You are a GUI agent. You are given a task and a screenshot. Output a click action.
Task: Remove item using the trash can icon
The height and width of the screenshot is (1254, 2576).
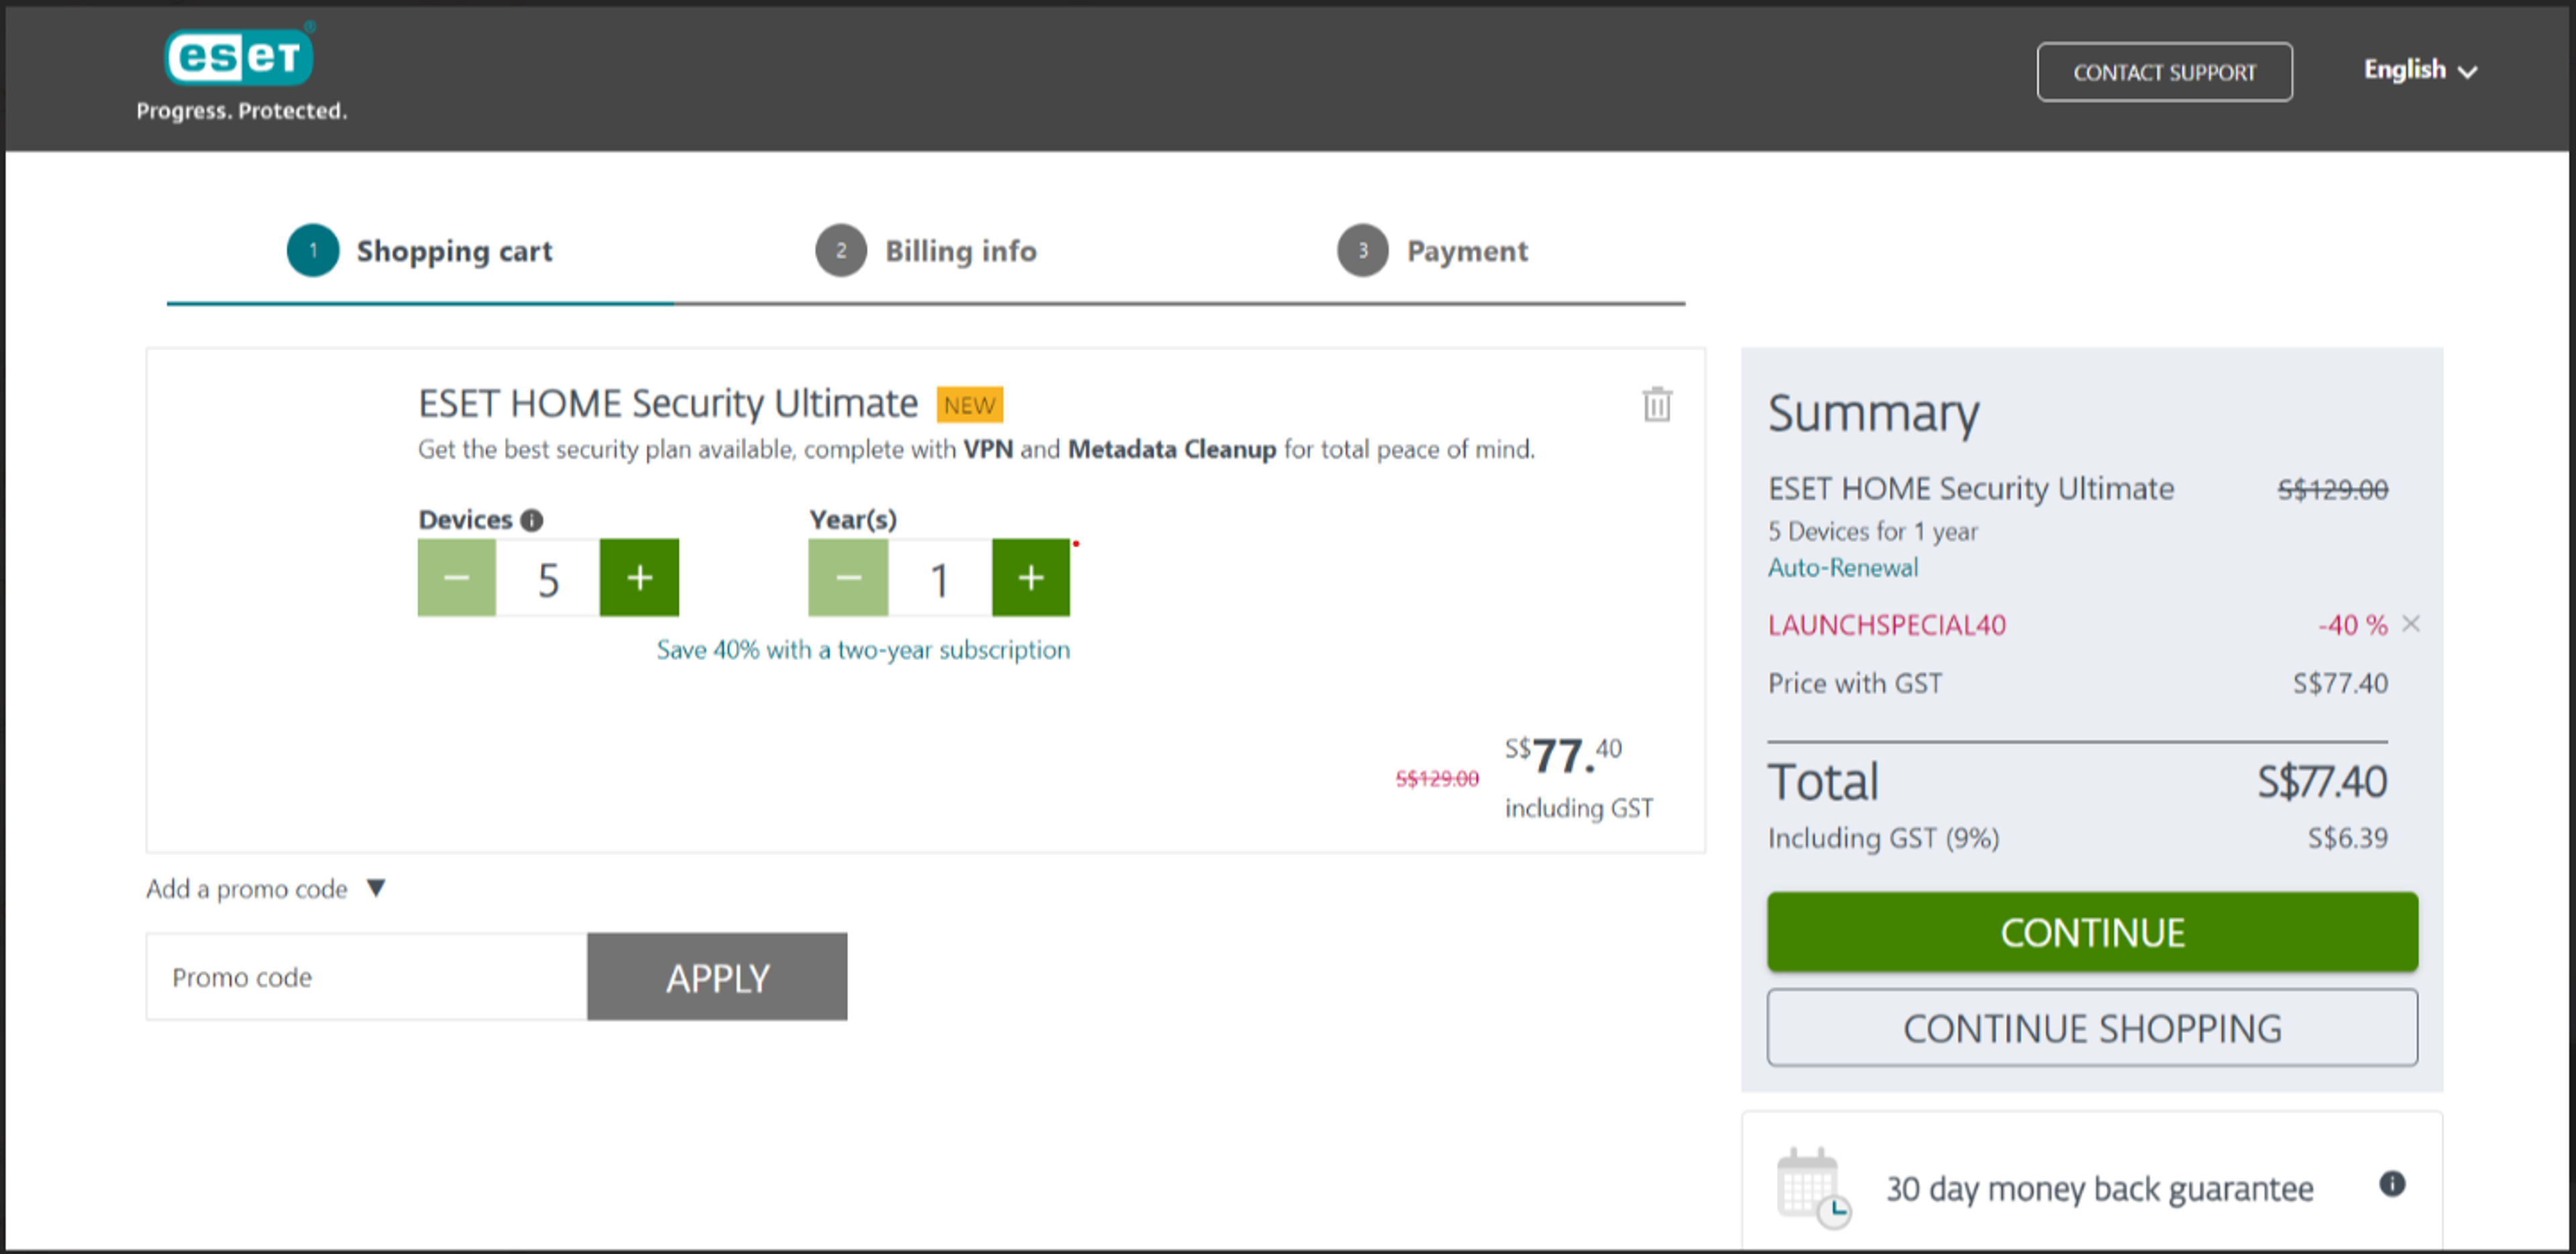tap(1657, 404)
